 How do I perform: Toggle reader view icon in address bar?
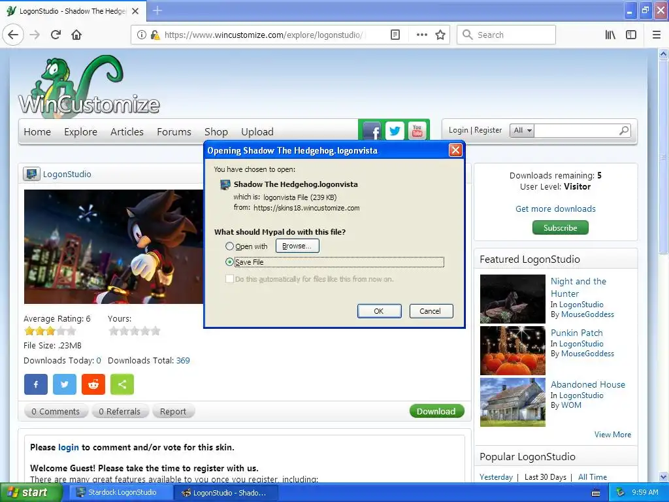(x=395, y=35)
